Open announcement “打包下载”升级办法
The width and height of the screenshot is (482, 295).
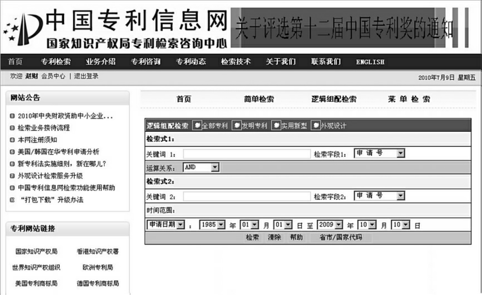point(52,200)
